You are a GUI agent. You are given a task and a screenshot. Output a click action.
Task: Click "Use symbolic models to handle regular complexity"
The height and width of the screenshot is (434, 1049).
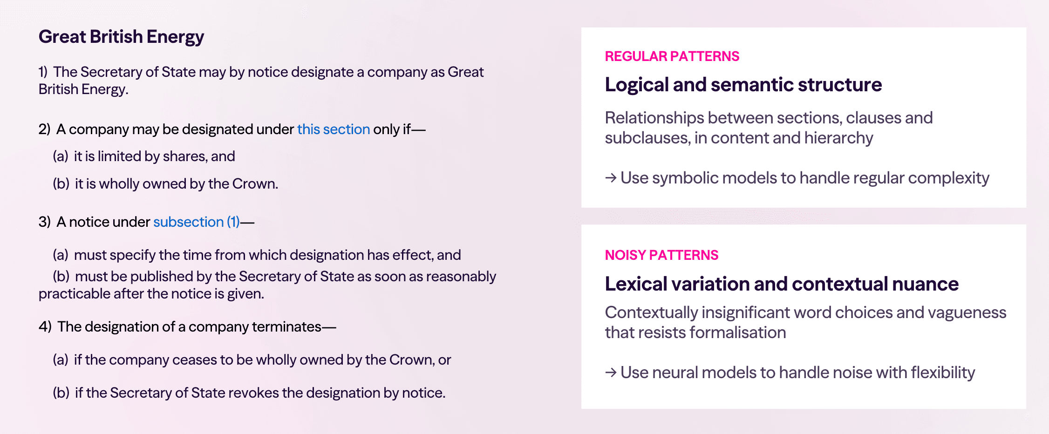pyautogui.click(x=804, y=178)
